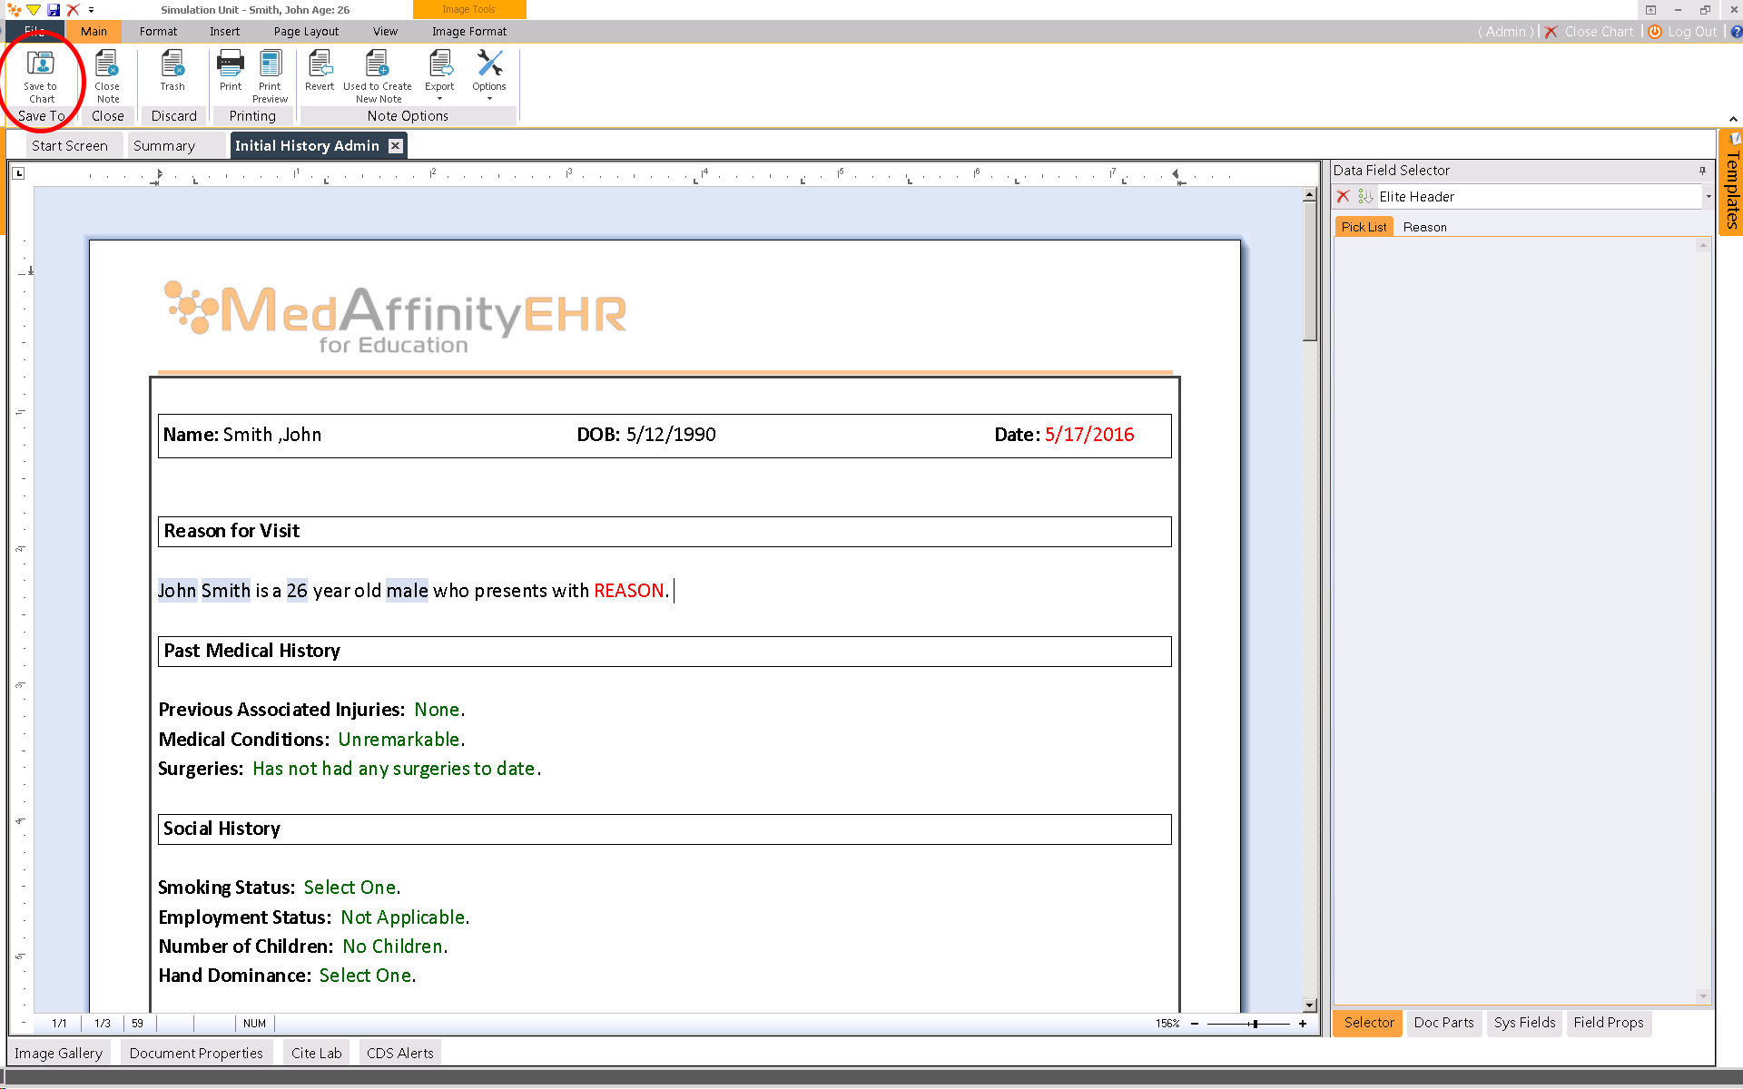Click the Medical Conditions Unremarkable field
Screen dimensions: 1743x1089
tap(399, 740)
